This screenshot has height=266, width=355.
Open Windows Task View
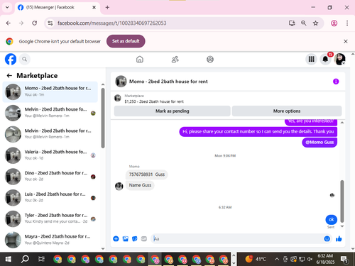click(41, 259)
